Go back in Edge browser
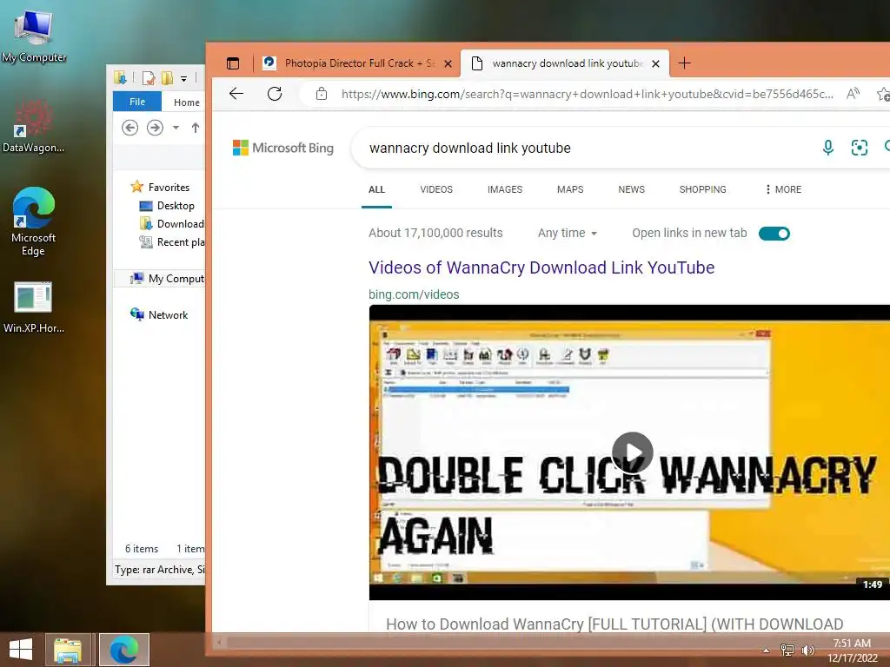Screen dimensions: 890x667 [x=236, y=94]
